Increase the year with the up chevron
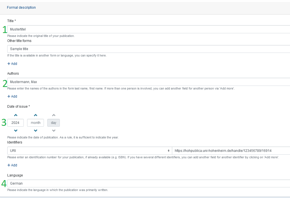Viewport: 290px width, 198px height. [x=16, y=115]
